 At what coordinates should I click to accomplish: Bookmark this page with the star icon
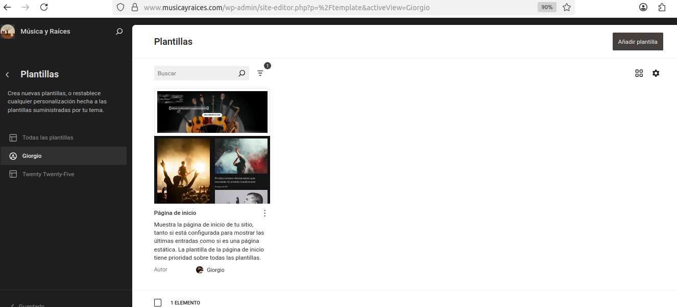(x=566, y=7)
